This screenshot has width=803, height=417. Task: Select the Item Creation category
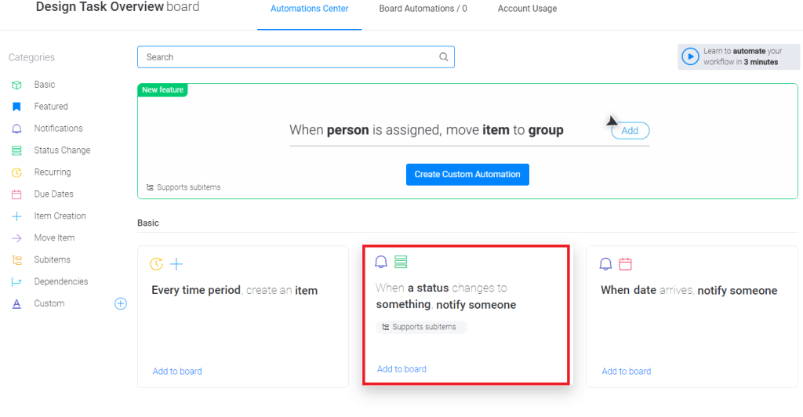click(x=60, y=216)
